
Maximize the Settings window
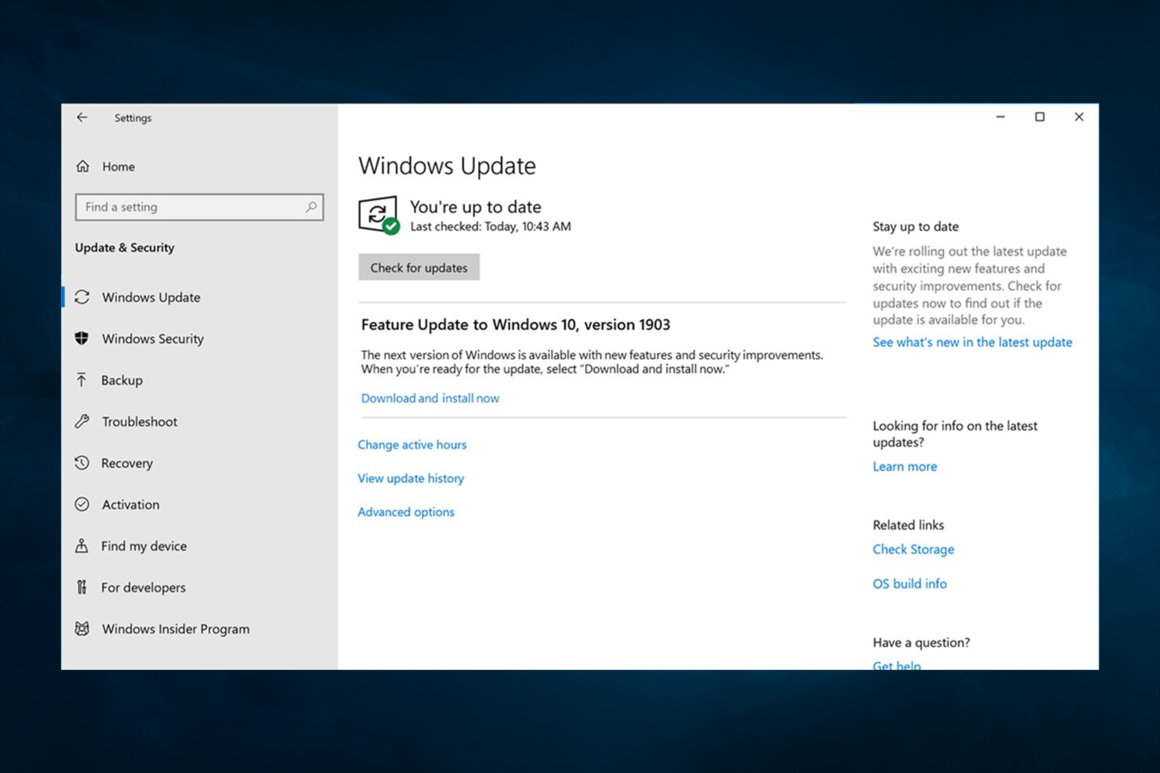coord(1040,117)
